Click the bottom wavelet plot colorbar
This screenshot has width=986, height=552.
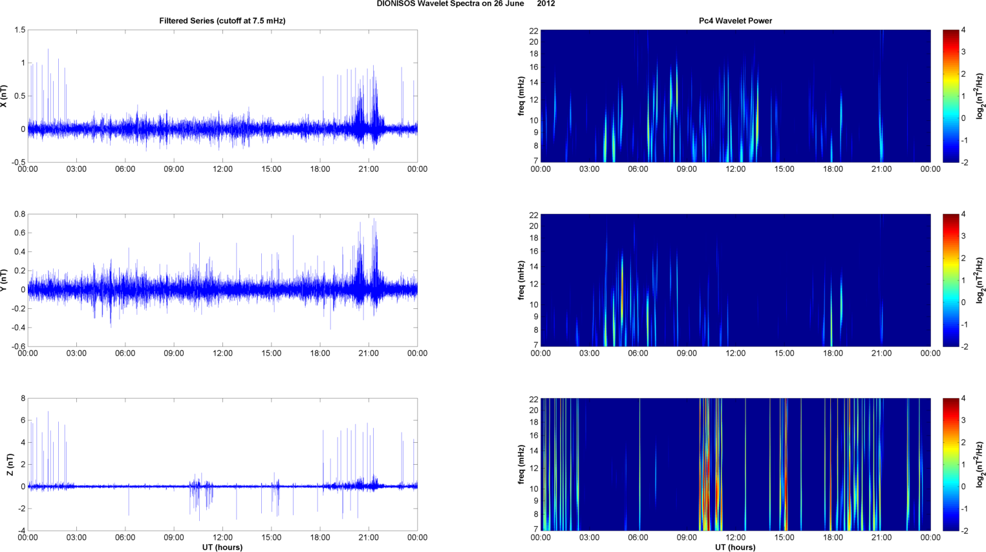[x=950, y=464]
